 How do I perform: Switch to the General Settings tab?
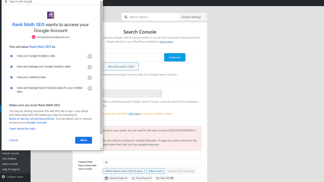pos(191,17)
